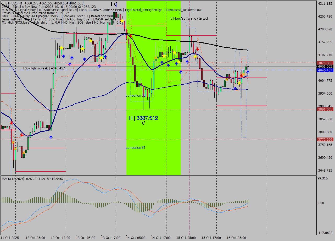
Task: Select the 'correction 38' label
Action: tap(135, 96)
